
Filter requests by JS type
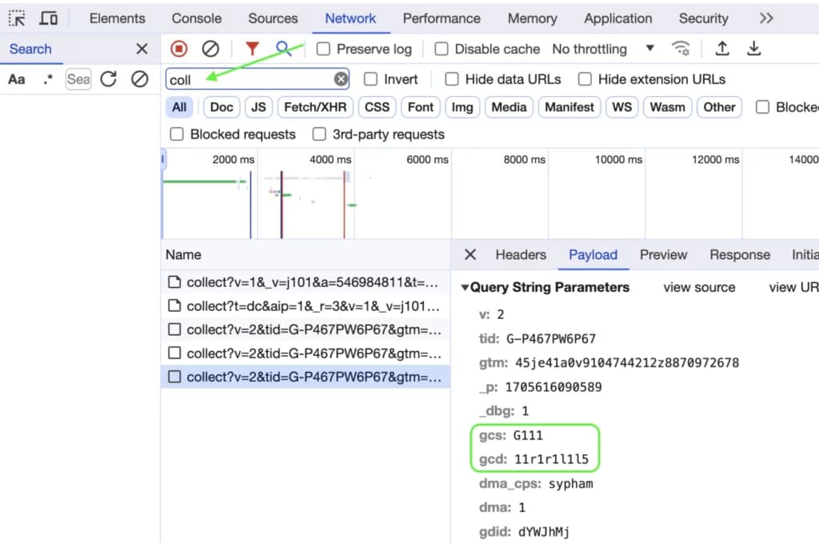[258, 107]
